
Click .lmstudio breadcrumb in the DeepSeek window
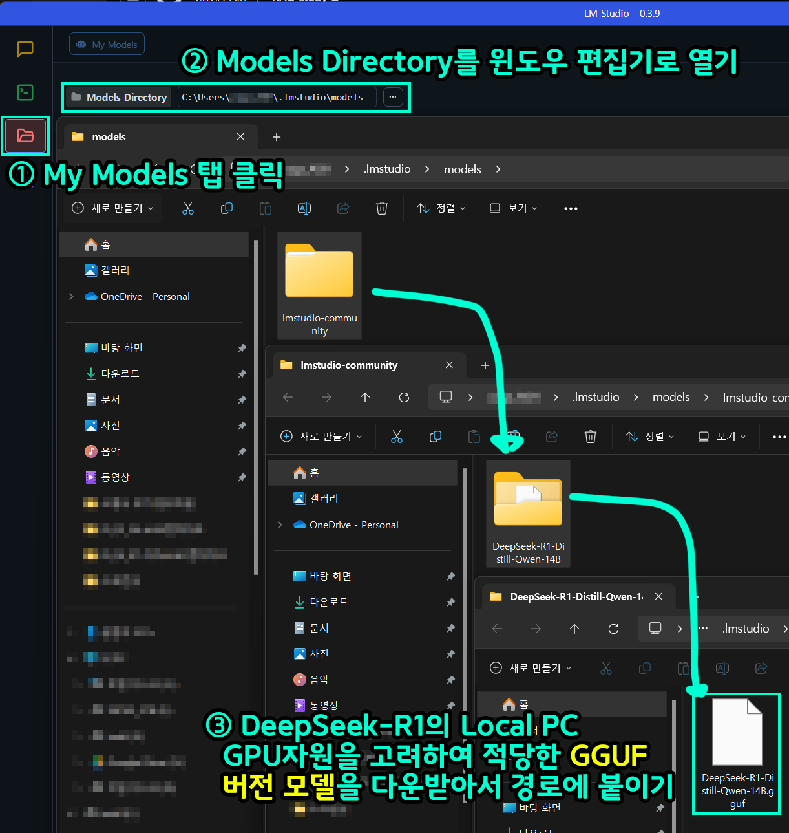746,629
